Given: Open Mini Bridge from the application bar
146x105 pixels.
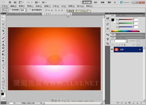Looking at the screenshot, I should tap(15, 2).
